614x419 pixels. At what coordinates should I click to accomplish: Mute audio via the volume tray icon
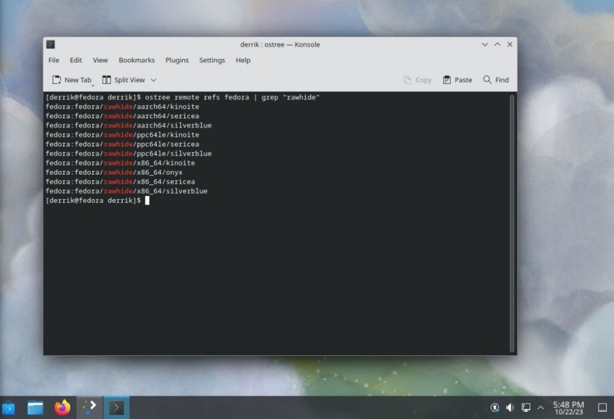coord(510,407)
